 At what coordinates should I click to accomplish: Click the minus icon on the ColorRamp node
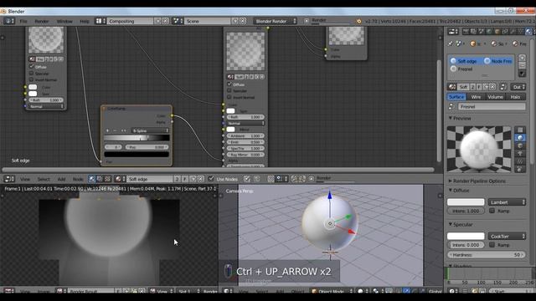point(115,130)
